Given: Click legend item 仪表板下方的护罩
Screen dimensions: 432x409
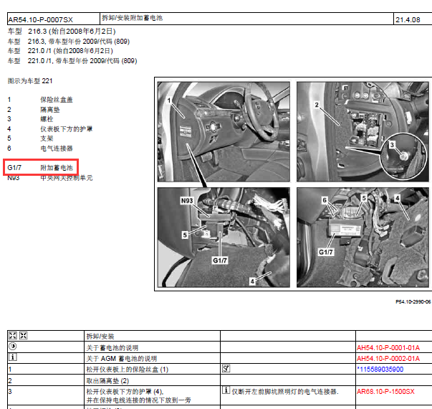Looking at the screenshot, I should click(67, 129).
